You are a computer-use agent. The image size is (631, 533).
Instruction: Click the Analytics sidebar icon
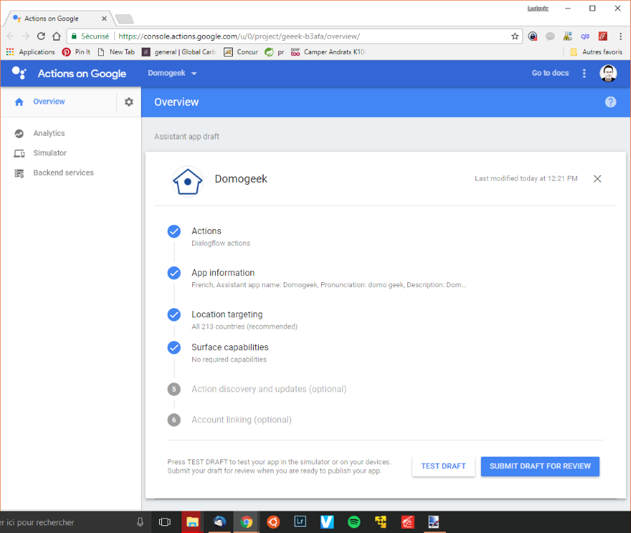tap(19, 134)
